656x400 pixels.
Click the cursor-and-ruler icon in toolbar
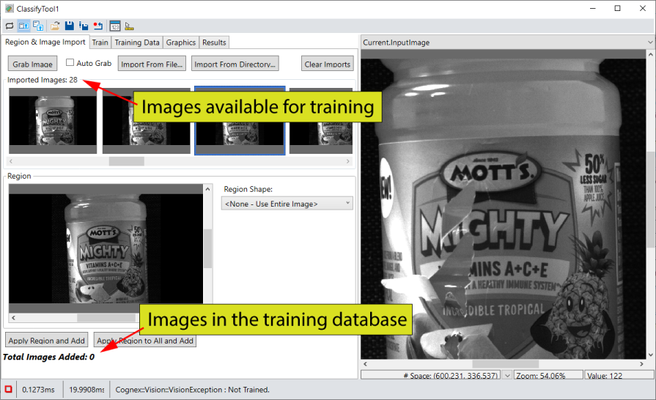coord(129,26)
